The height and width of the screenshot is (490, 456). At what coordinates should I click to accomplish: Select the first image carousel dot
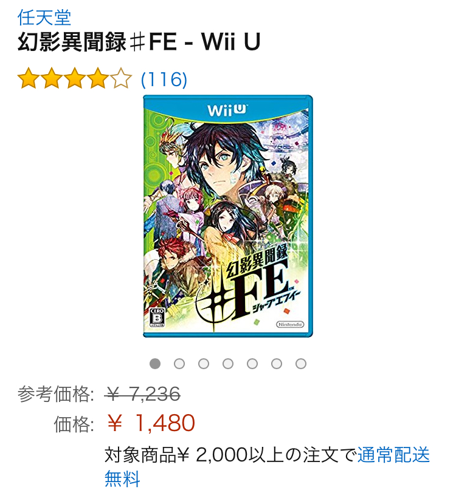tap(155, 364)
